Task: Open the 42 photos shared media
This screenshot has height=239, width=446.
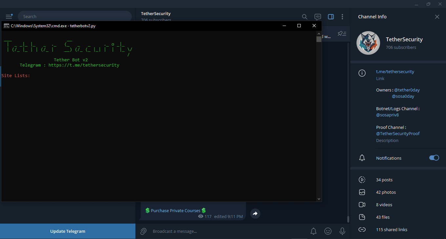Action: (386, 192)
